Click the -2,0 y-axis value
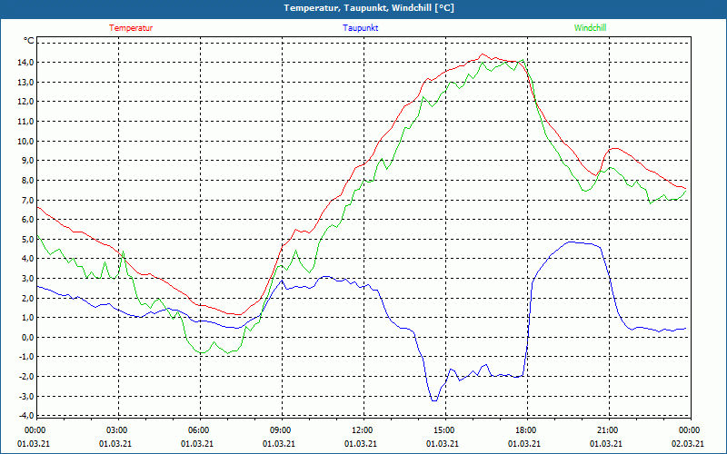This screenshot has width=727, height=454. [26, 376]
